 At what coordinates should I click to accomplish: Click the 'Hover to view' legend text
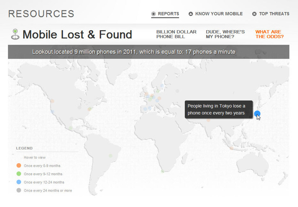[35, 157]
